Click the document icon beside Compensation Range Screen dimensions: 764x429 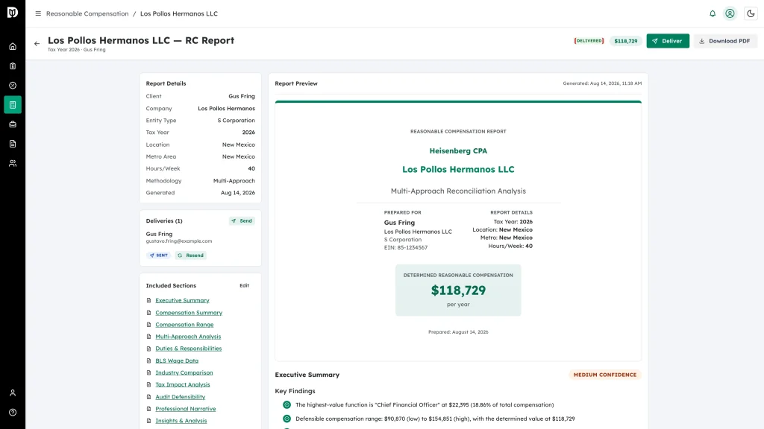[148, 325]
